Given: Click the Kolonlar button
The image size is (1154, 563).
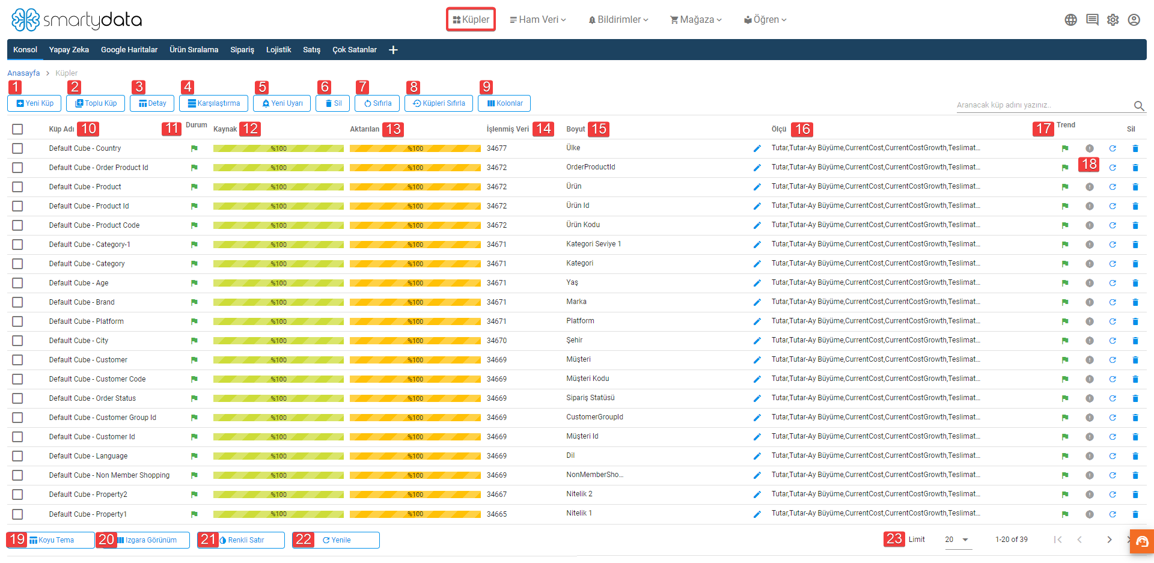Looking at the screenshot, I should click(504, 103).
